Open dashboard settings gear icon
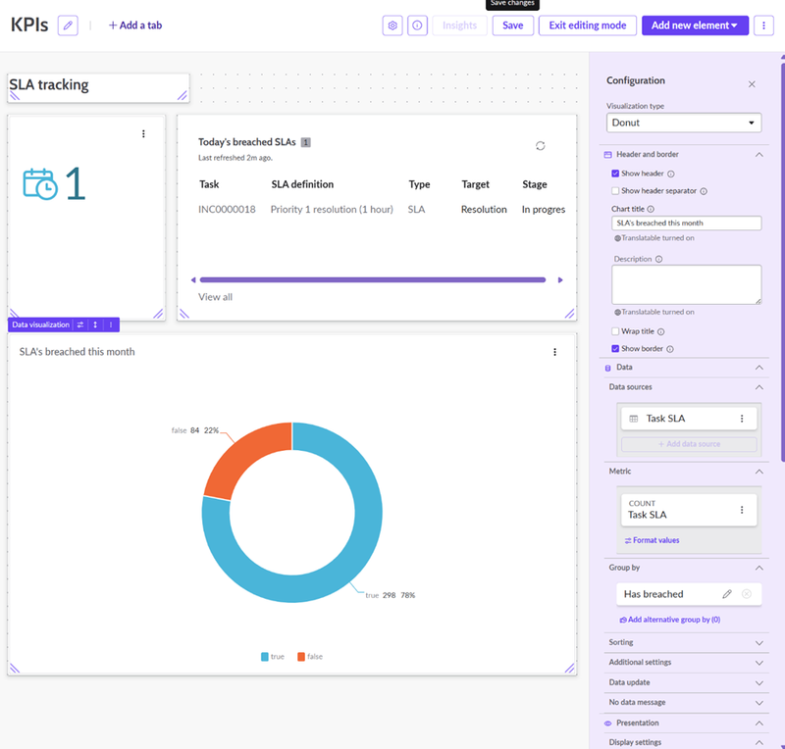 (x=392, y=25)
